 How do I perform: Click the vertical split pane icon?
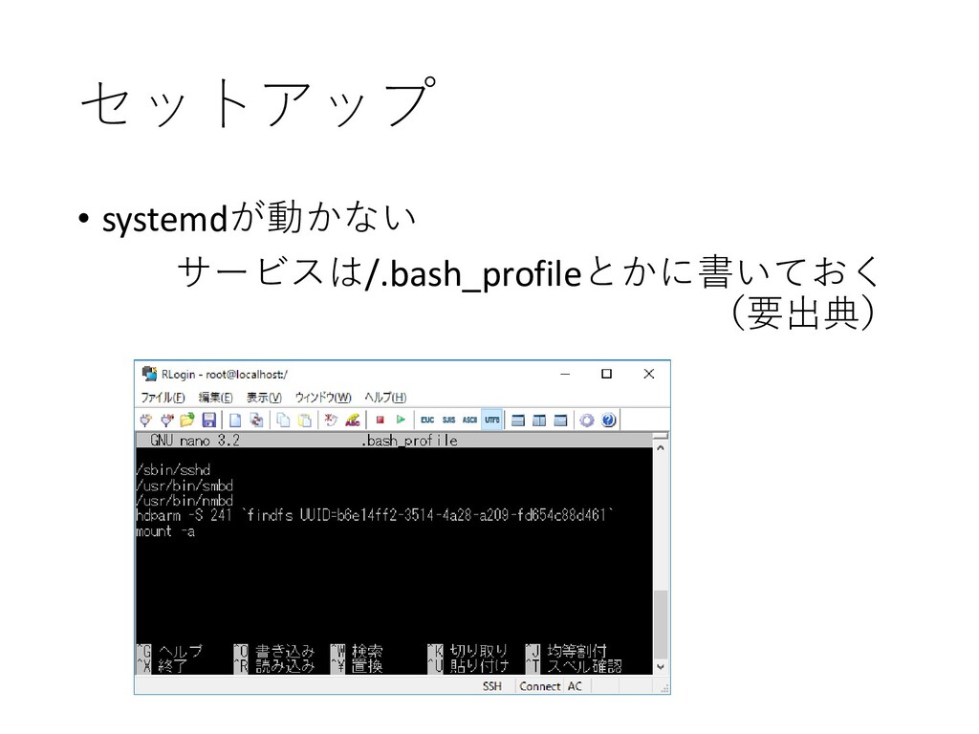tap(539, 421)
